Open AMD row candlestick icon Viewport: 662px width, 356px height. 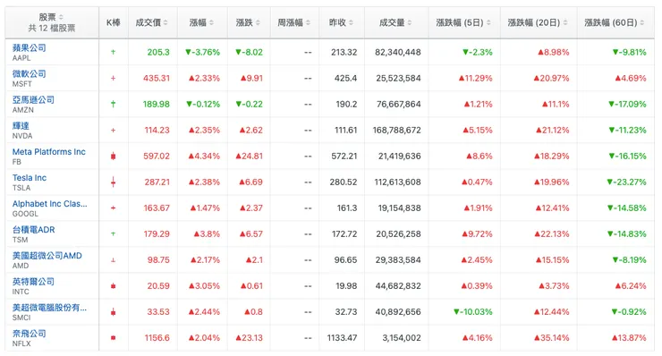coord(113,260)
